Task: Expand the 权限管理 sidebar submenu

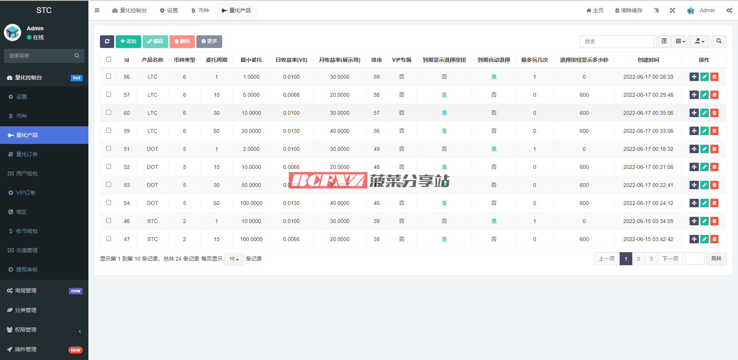Action: (x=44, y=330)
